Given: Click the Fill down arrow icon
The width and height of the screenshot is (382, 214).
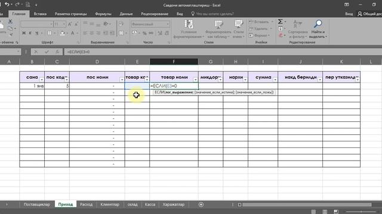Looking at the screenshot, I should tap(281, 29).
